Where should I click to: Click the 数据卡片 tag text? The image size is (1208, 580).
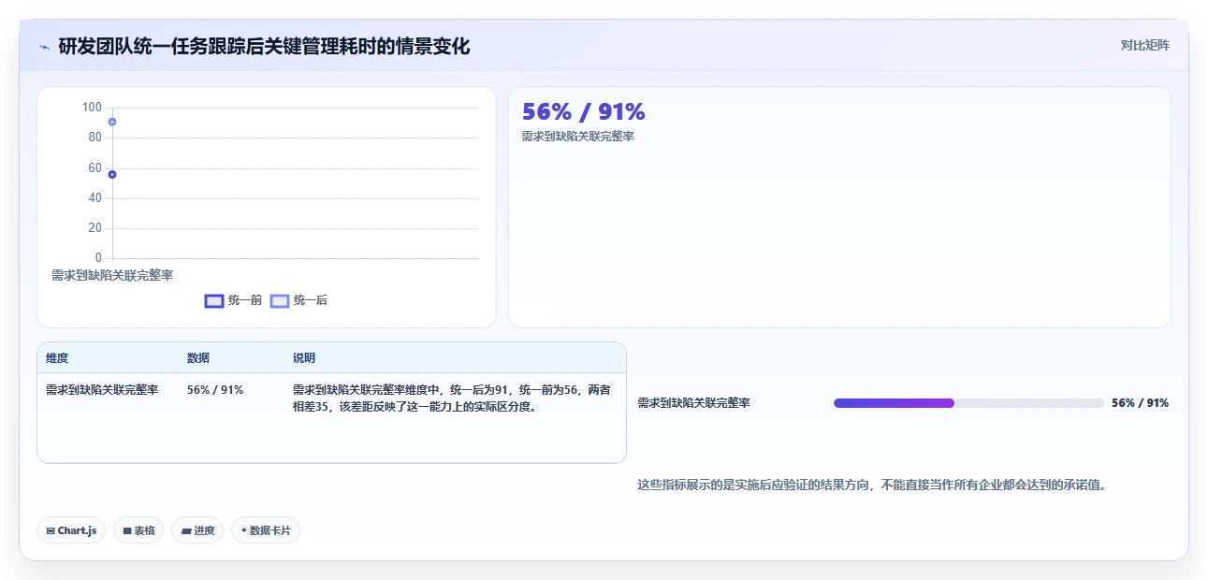point(270,530)
